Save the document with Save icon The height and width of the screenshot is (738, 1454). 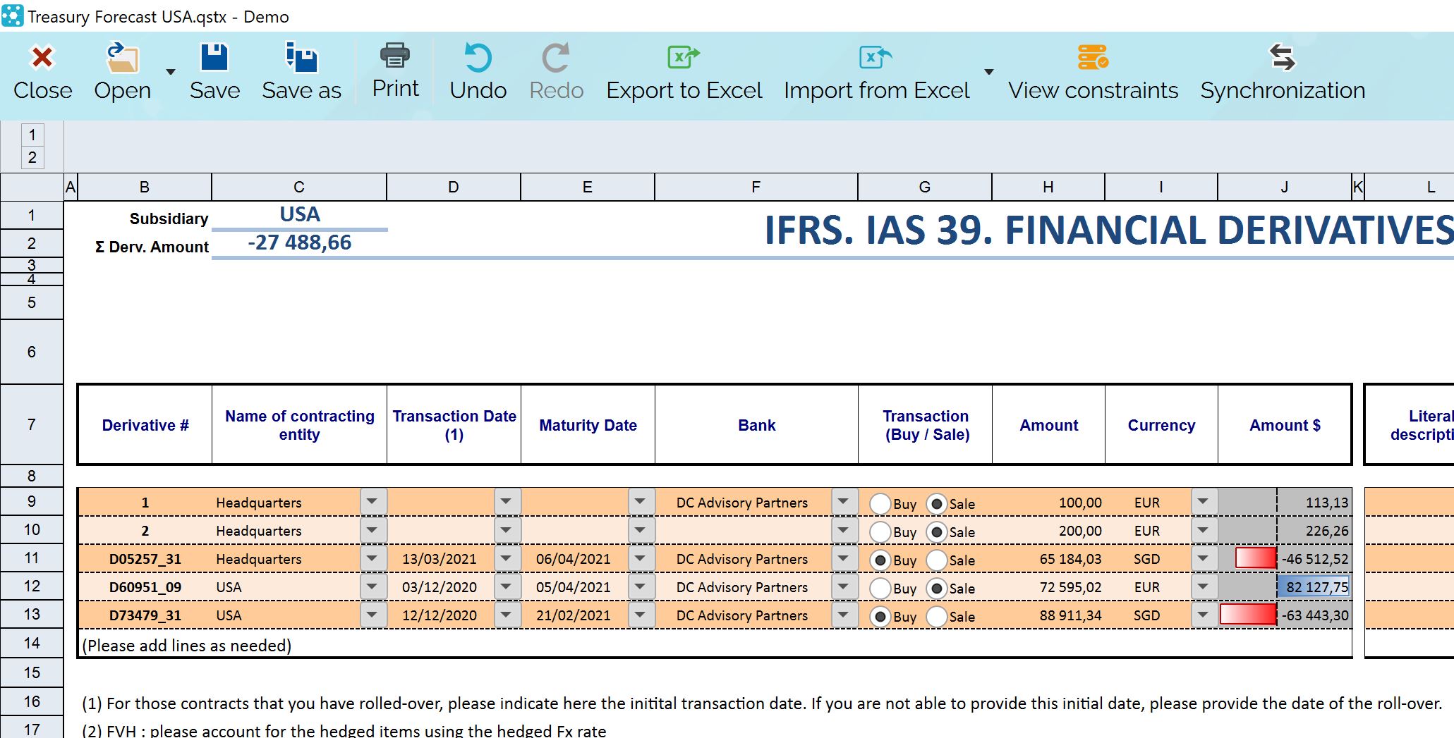(x=214, y=58)
